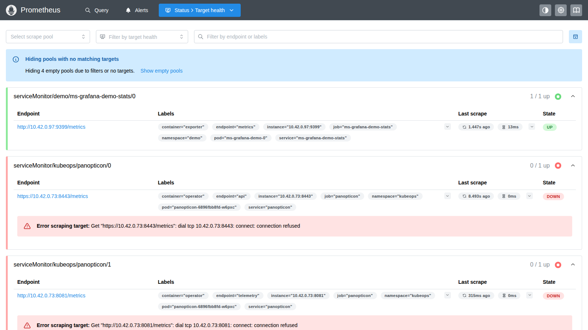This screenshot has height=330, width=588.
Task: Click the instance="10.42.0.73:8081" label
Action: (298, 296)
